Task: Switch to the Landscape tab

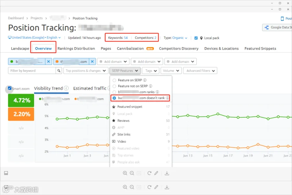Action: (20, 48)
